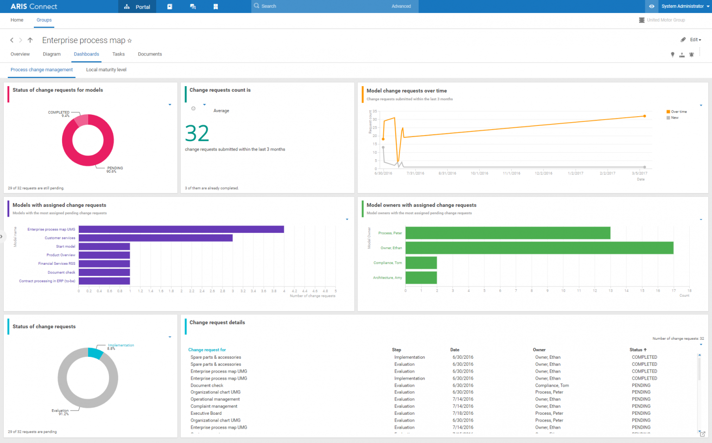Select the publish/upload icon near the bell
Image resolution: width=712 pixels, height=443 pixels.
pyautogui.click(x=682, y=55)
